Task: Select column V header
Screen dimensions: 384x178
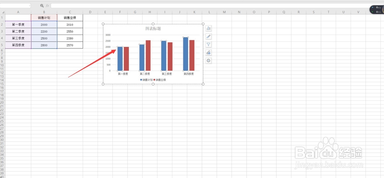Action: [x=358, y=12]
